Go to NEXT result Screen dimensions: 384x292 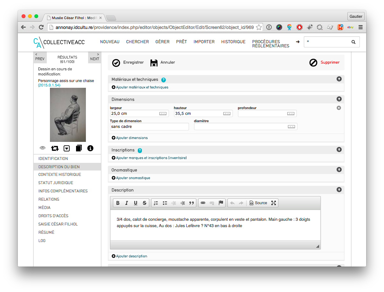[94, 57]
